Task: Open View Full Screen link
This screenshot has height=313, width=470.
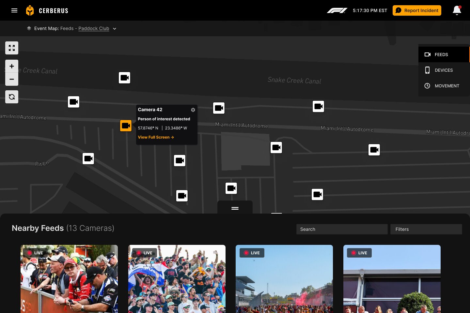Action: click(x=156, y=137)
